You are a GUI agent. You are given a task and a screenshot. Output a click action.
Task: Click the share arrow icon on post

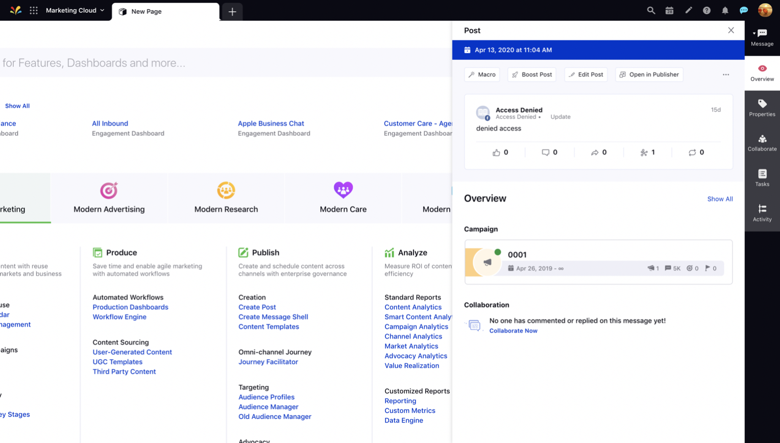coord(595,153)
